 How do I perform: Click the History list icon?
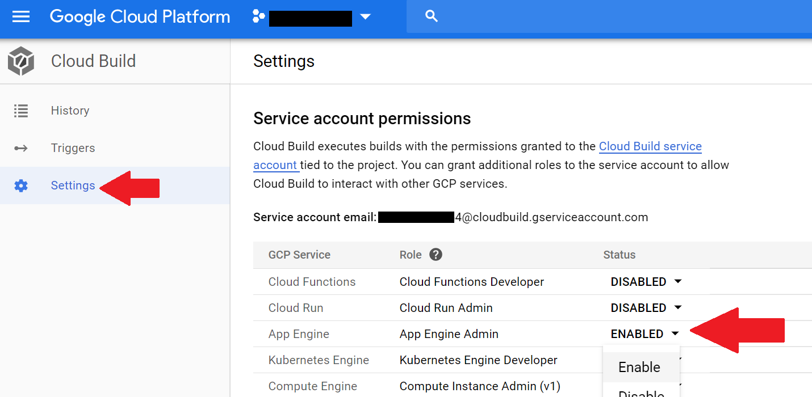[x=21, y=111]
